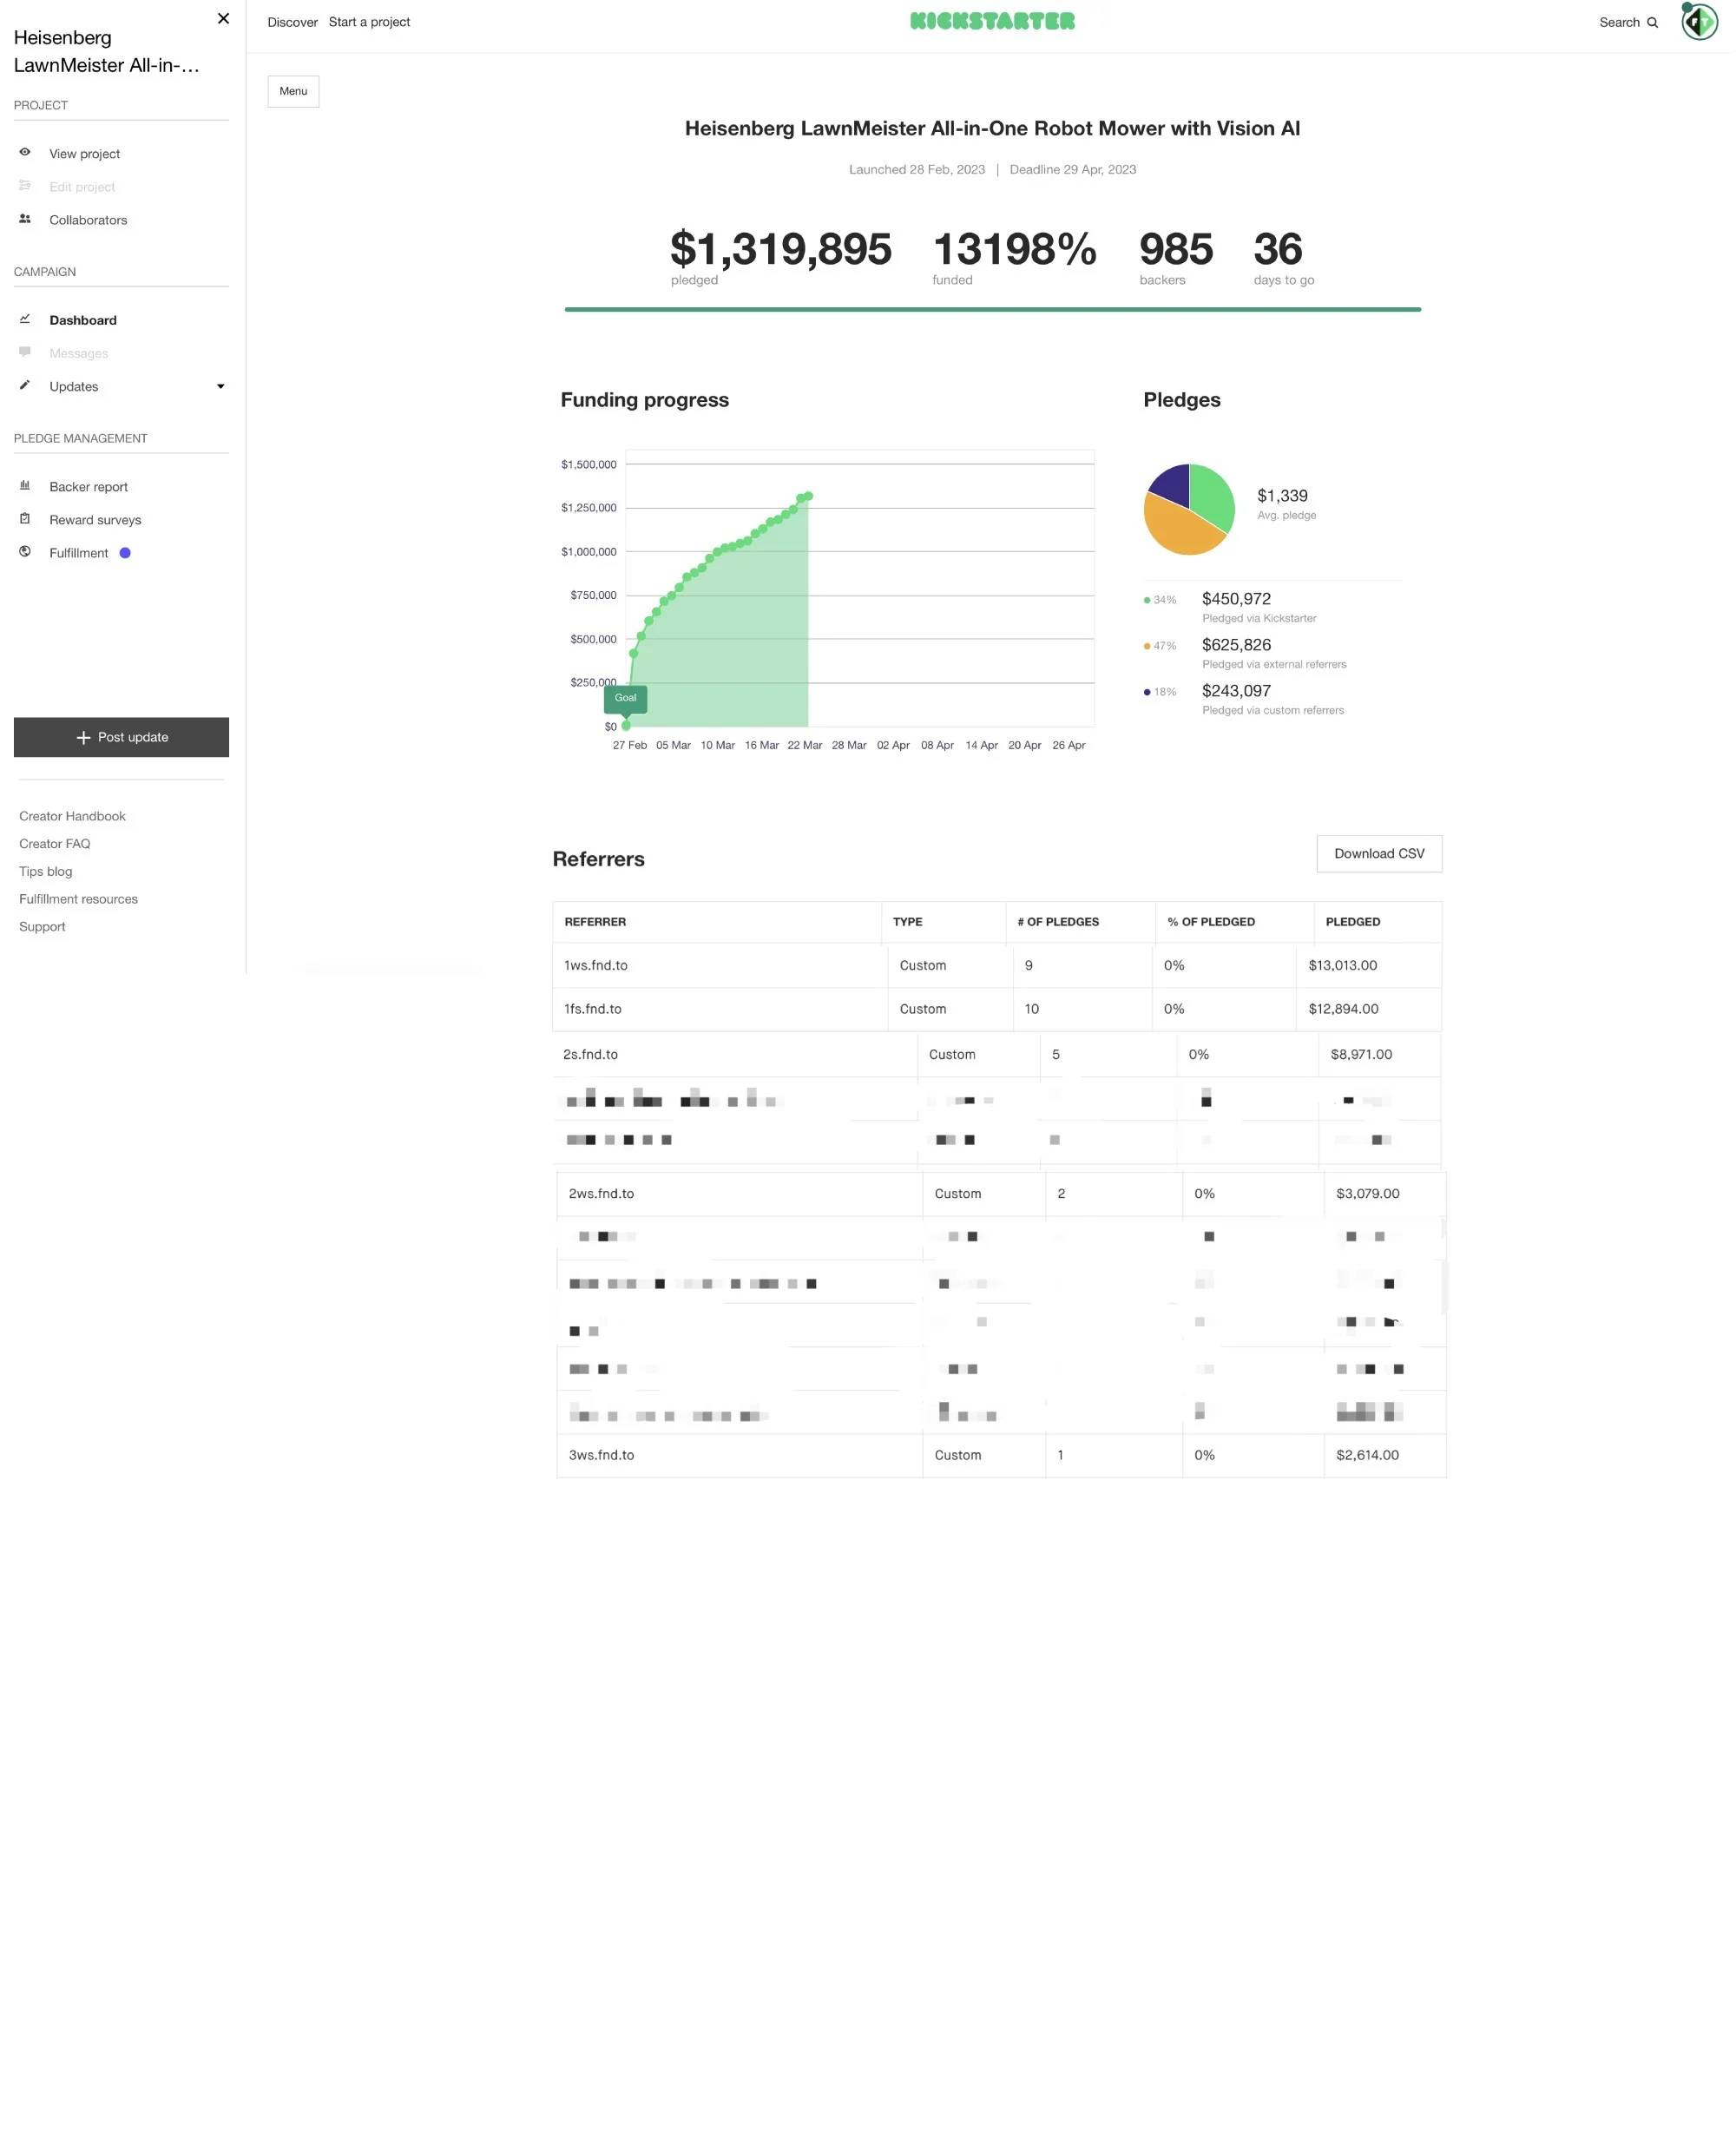Viewport: 1736px width, 2132px height.
Task: Click the Messages speech bubble icon
Action: (x=25, y=352)
